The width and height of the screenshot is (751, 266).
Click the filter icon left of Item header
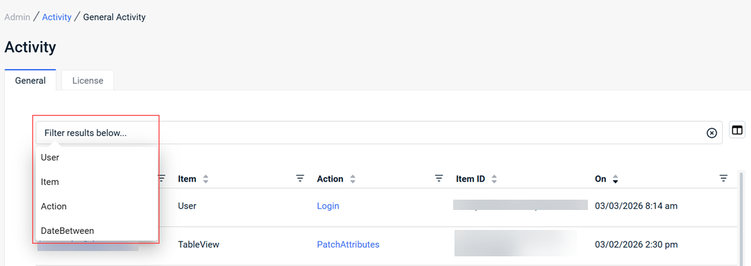click(162, 178)
